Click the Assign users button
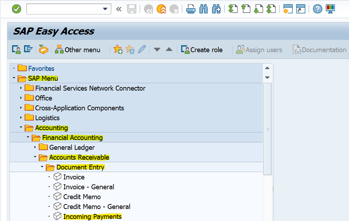The height and width of the screenshot is (221, 349). (259, 50)
